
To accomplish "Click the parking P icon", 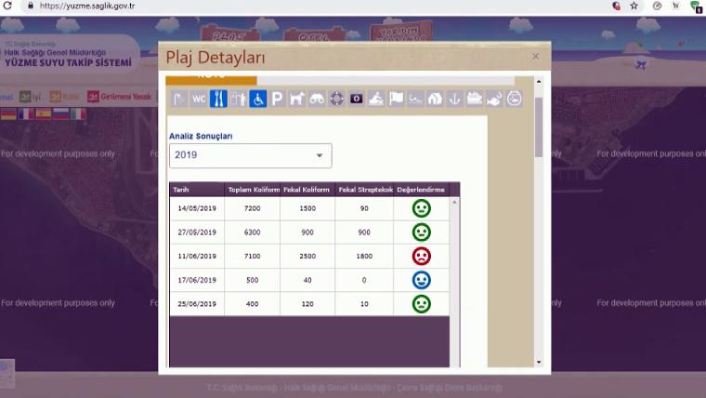I will point(277,99).
